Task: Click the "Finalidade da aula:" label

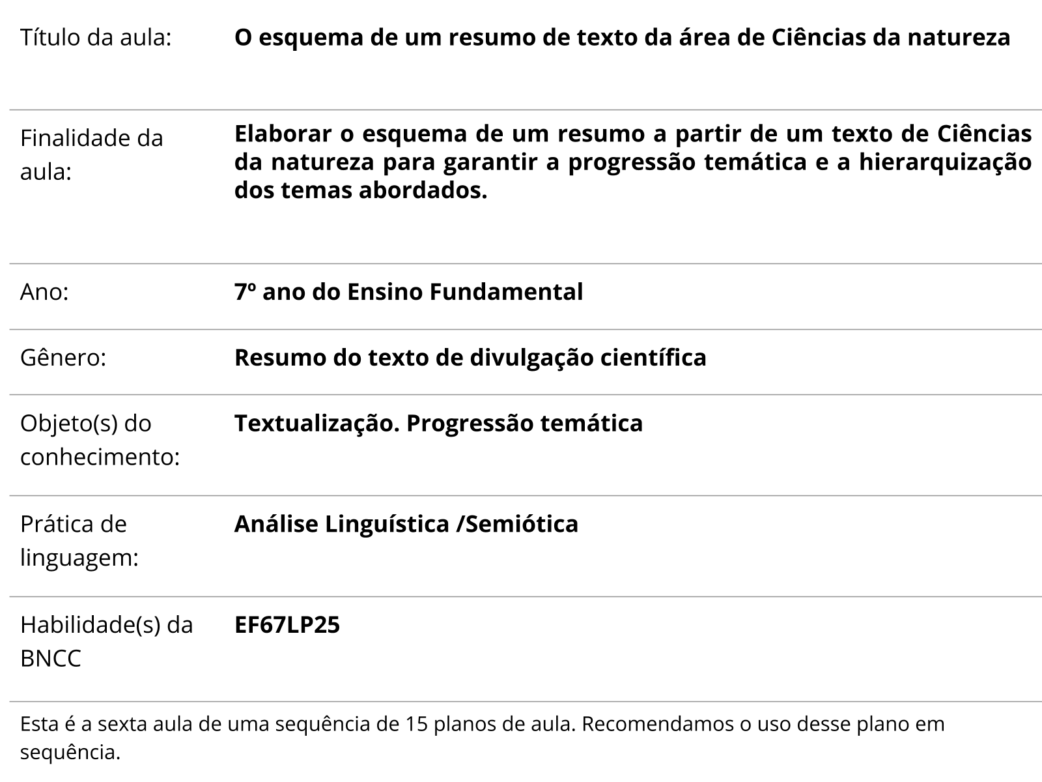Action: click(x=92, y=155)
